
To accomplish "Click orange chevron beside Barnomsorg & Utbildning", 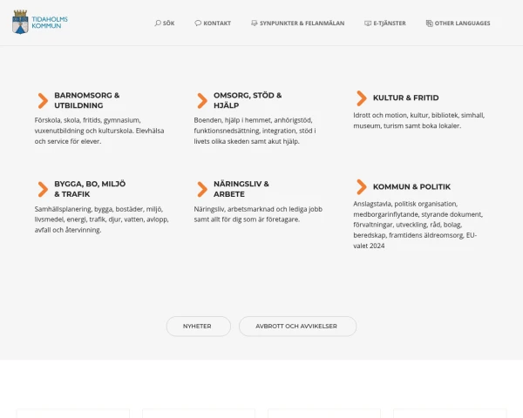I will click(x=43, y=101).
